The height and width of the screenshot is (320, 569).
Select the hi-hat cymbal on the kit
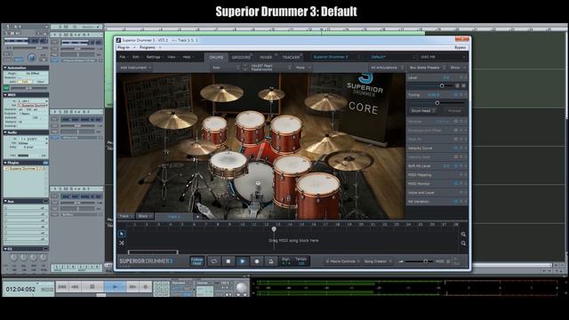click(x=197, y=148)
